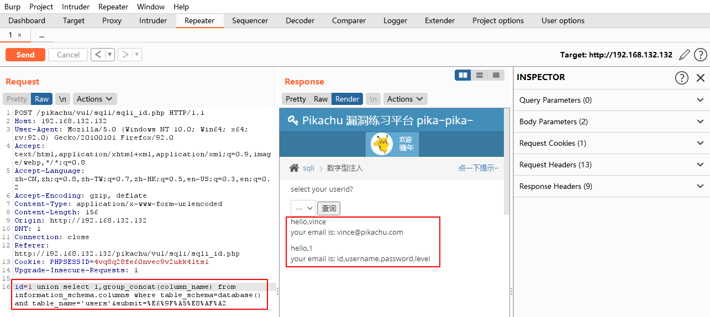Expand Request Cookies (1) section

(612, 143)
